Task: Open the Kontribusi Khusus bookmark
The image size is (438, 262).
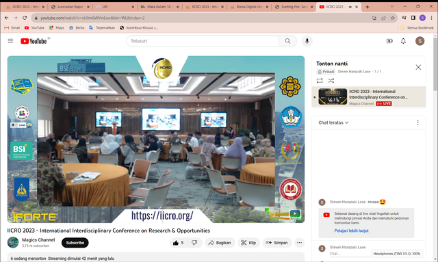Action: [x=139, y=28]
